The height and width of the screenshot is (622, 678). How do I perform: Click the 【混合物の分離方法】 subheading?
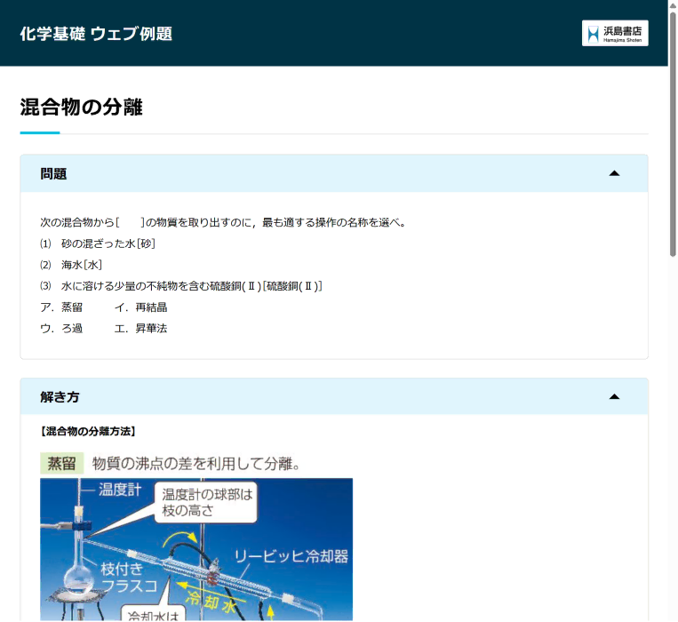click(x=88, y=431)
